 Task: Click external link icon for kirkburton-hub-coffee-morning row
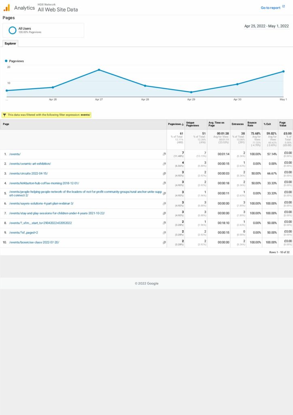(x=164, y=183)
